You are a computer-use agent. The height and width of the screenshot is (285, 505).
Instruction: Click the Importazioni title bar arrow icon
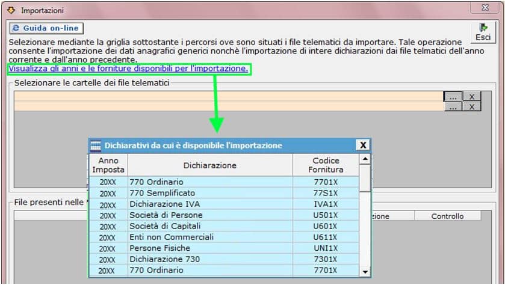click(x=10, y=10)
